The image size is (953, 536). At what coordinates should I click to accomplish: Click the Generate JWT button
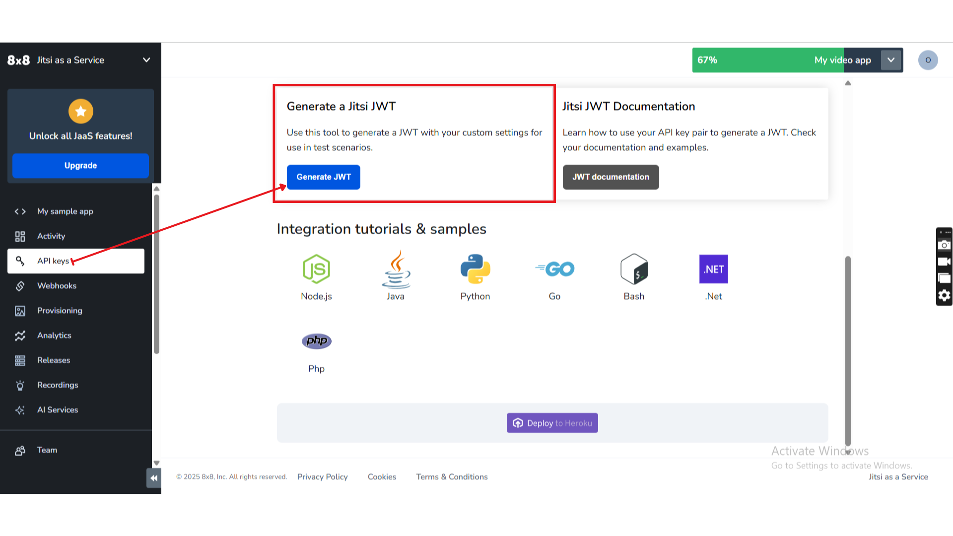tap(324, 177)
